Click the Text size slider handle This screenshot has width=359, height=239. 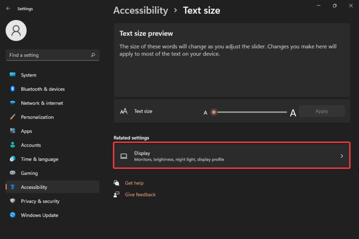click(x=214, y=112)
